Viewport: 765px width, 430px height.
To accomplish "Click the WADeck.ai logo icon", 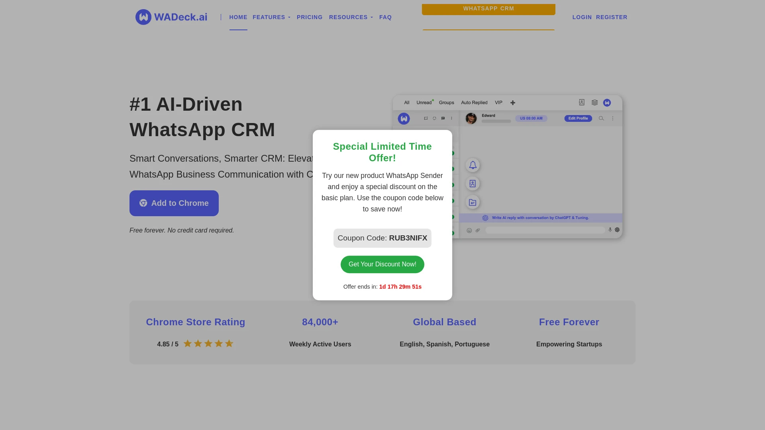I will 141,17.
